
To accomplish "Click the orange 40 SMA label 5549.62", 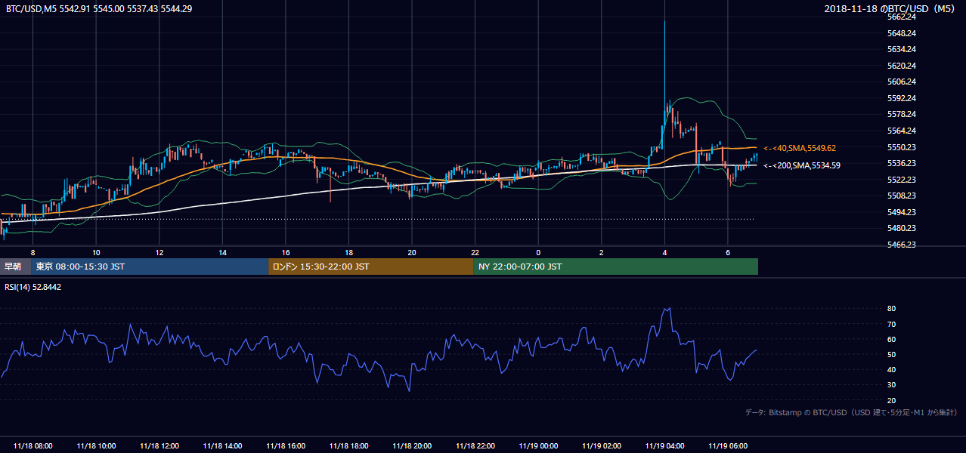I will click(800, 148).
